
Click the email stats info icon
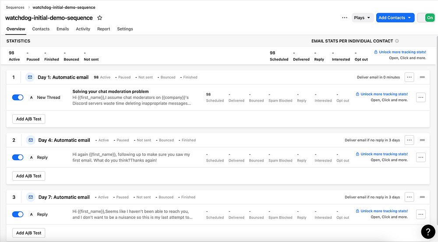click(x=397, y=41)
